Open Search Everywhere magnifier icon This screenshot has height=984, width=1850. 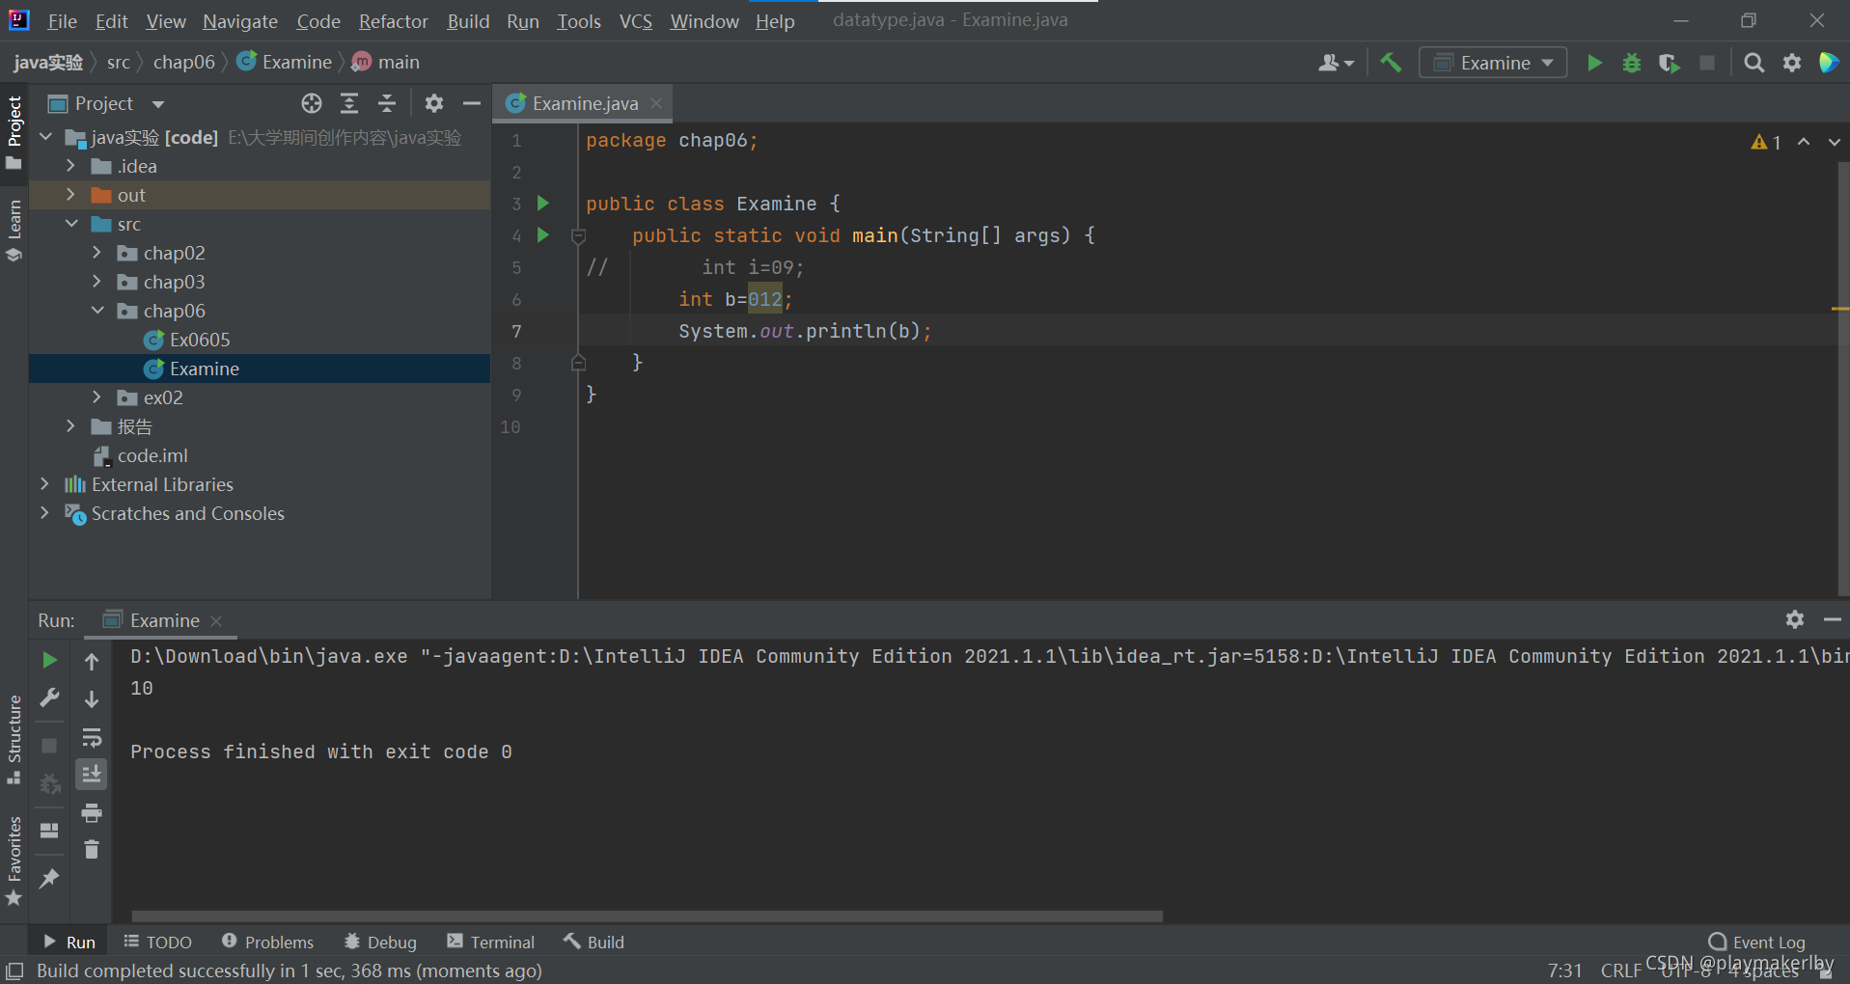pyautogui.click(x=1754, y=63)
